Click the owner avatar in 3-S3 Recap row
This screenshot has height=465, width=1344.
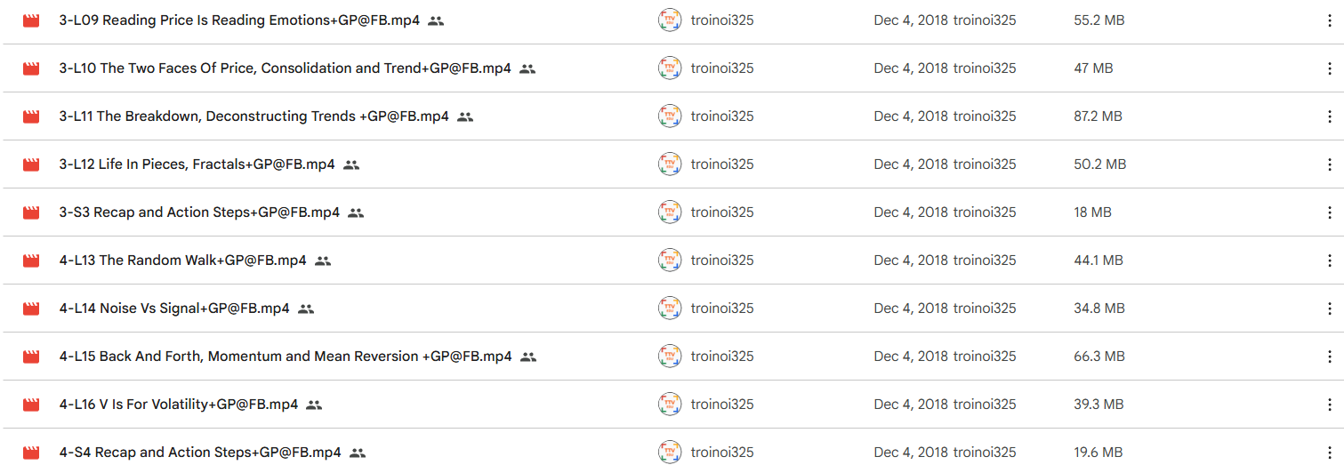[670, 212]
